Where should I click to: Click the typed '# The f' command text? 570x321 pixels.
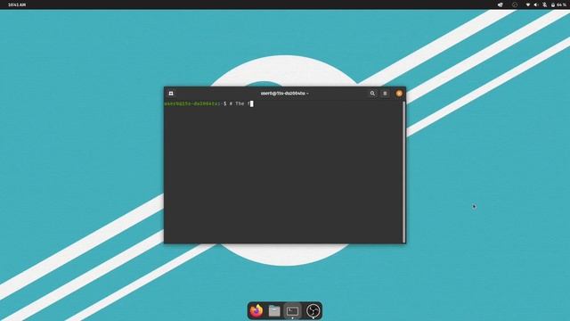pos(240,103)
